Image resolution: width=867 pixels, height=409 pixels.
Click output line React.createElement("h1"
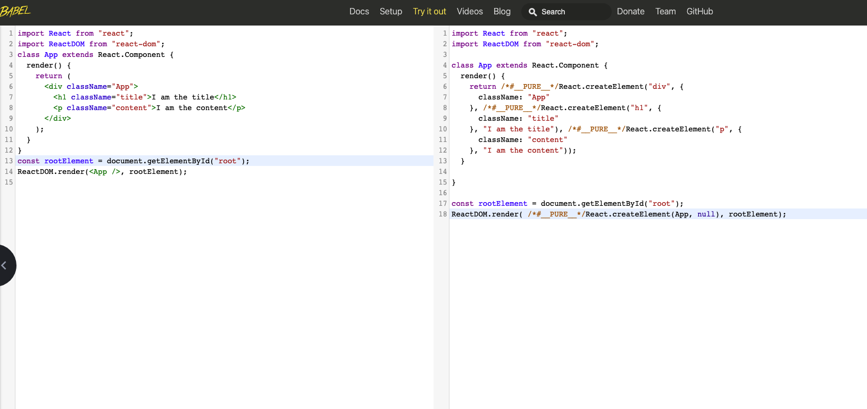565,107
